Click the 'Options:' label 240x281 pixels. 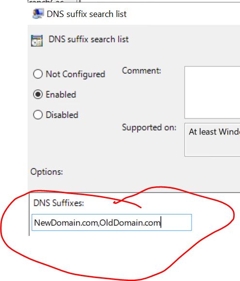[47, 172]
